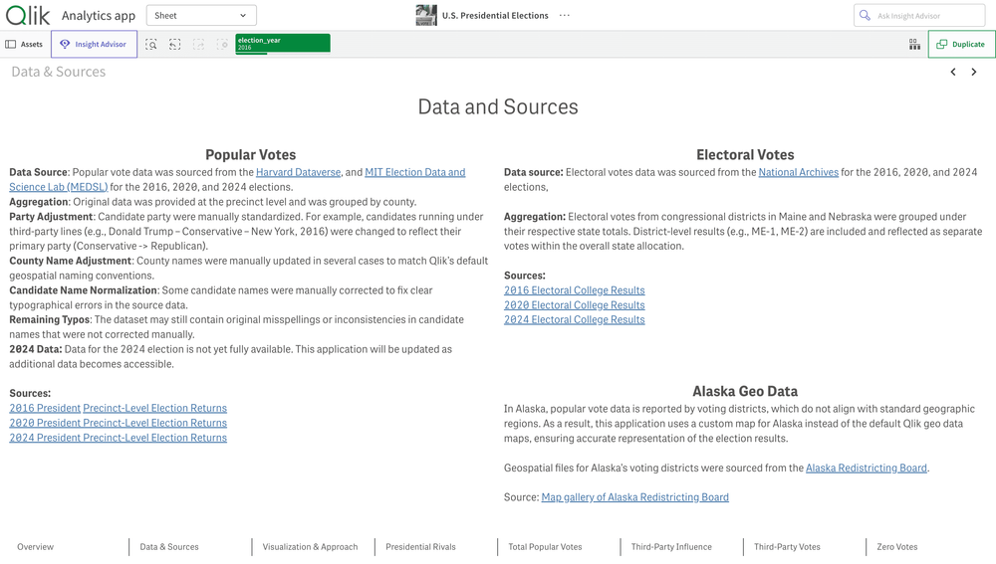Go to the next sheet arrow

click(x=974, y=72)
